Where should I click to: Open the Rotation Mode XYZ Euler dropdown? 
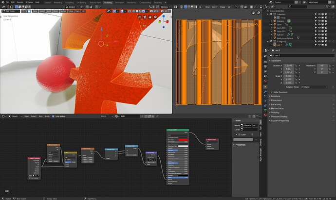[x=314, y=87]
